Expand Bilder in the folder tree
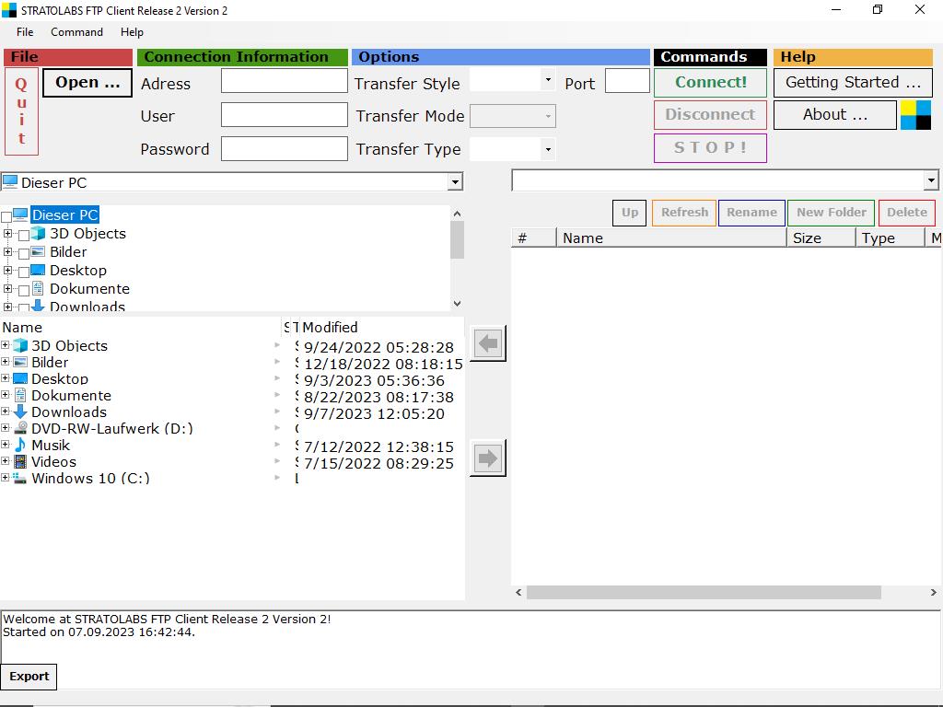The width and height of the screenshot is (943, 707). coord(7,252)
